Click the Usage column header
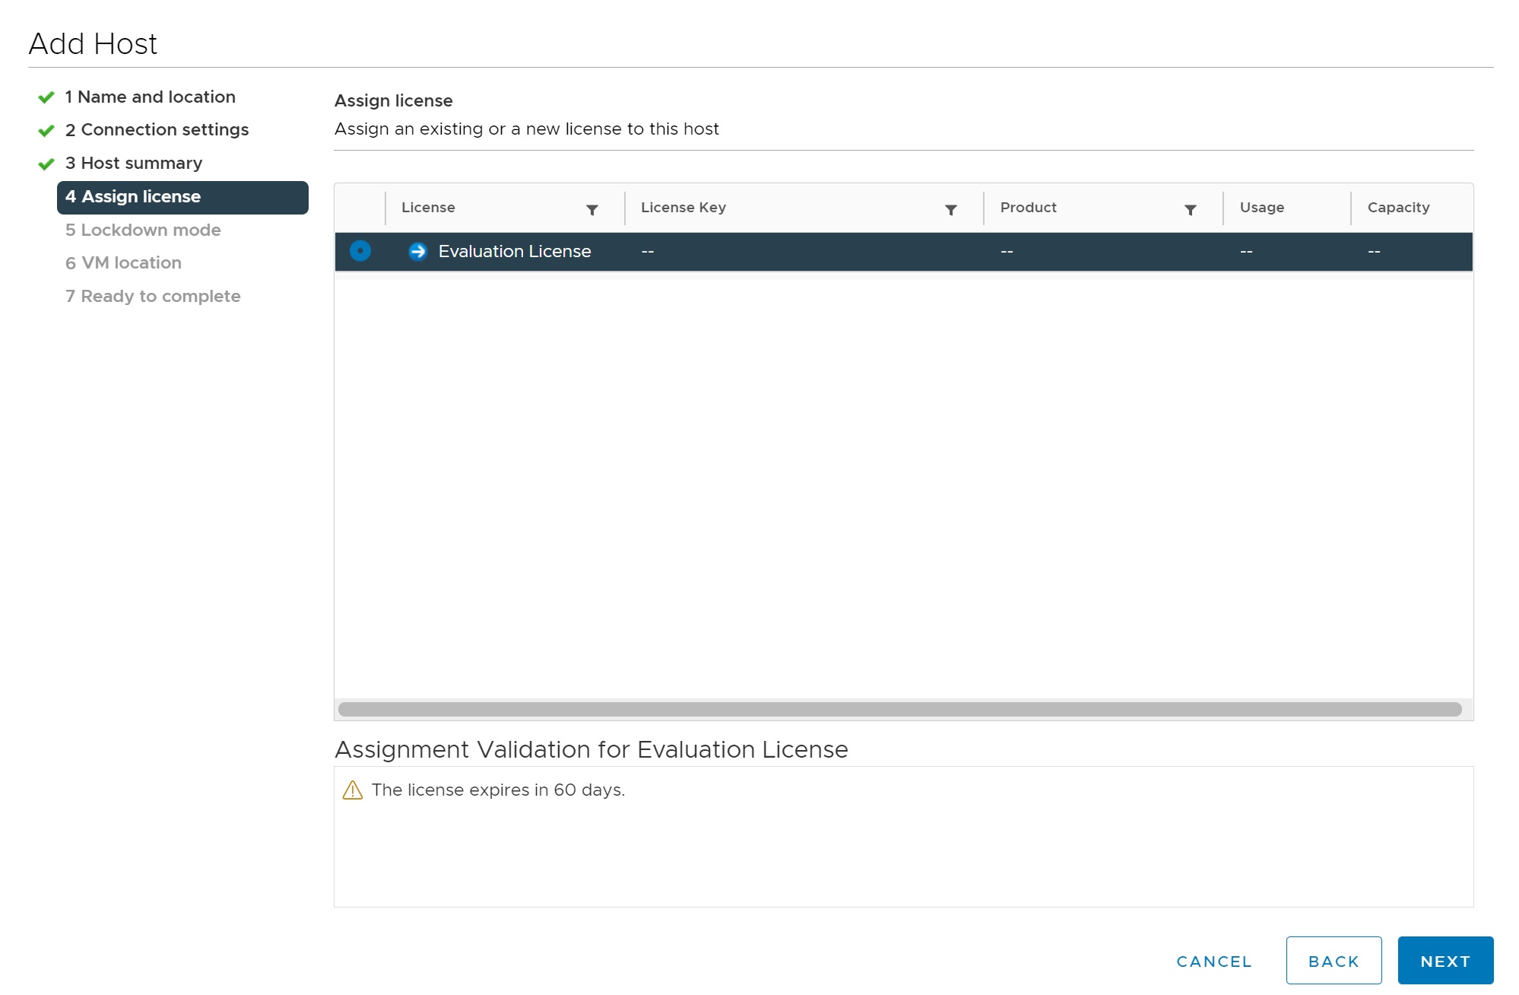Viewport: 1519px width, 995px height. pyautogui.click(x=1261, y=208)
